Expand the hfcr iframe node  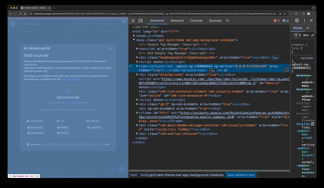(137, 113)
